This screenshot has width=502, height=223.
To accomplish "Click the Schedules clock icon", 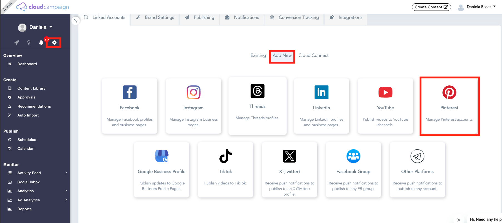I will tap(10, 140).
